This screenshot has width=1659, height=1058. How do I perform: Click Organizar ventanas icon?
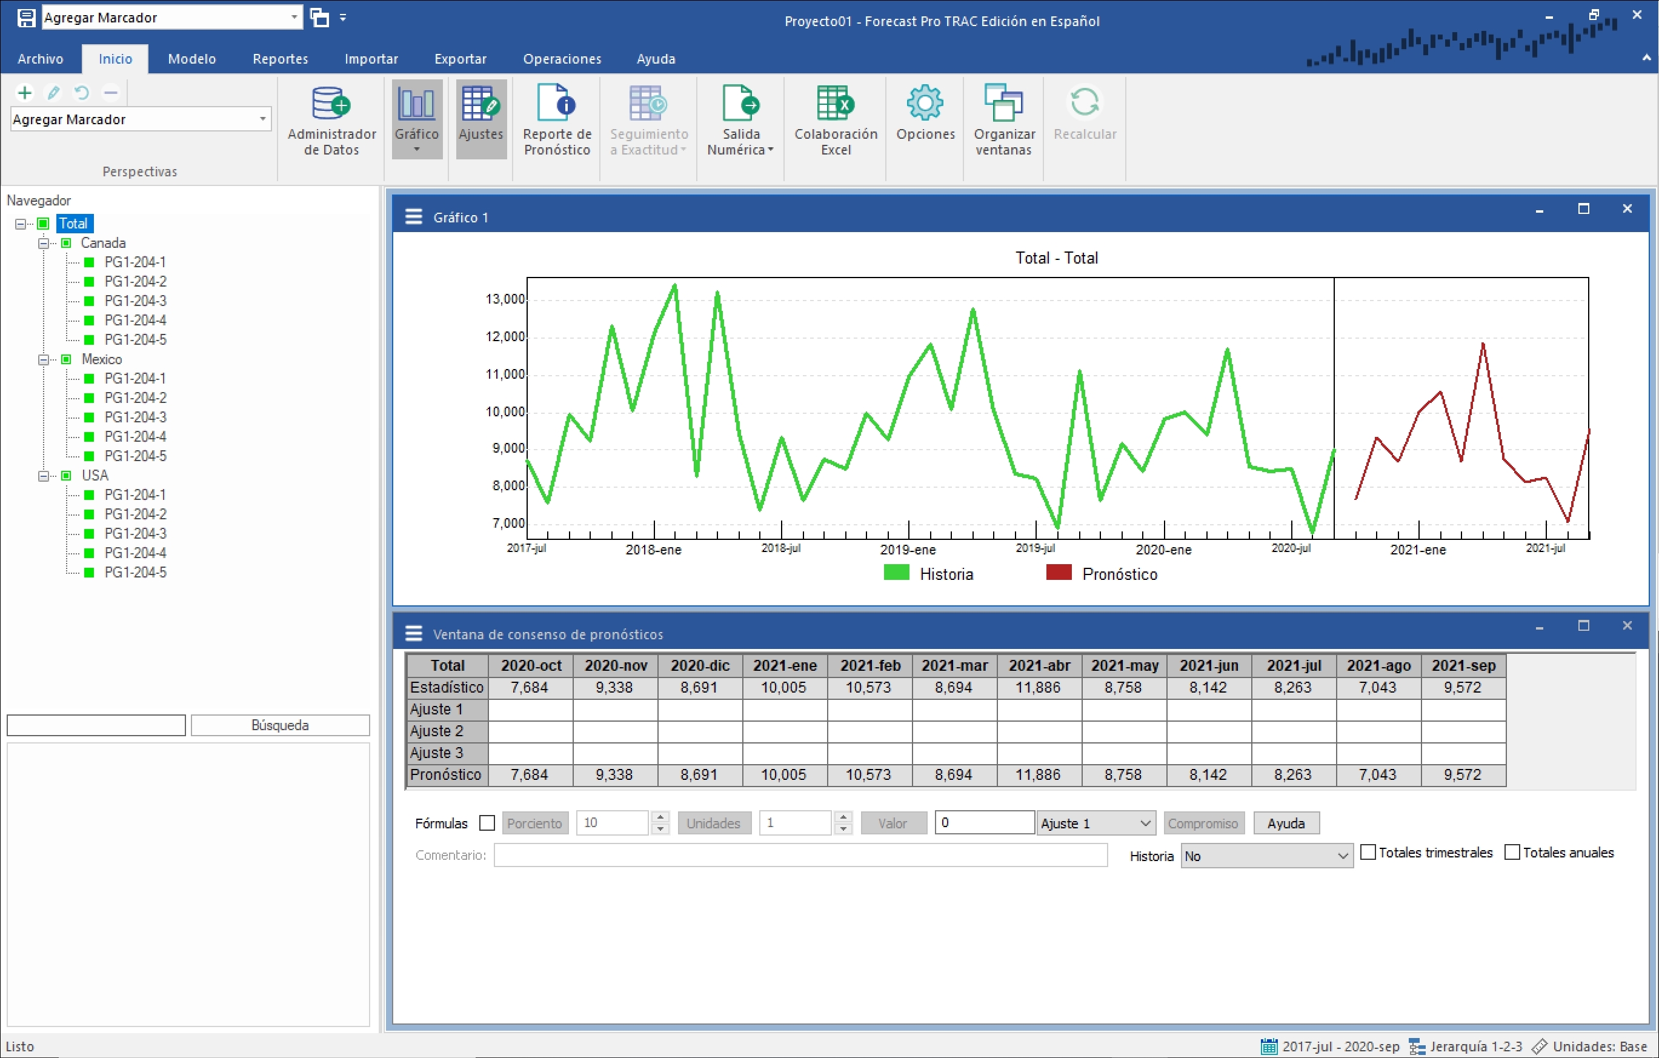pos(1003,119)
